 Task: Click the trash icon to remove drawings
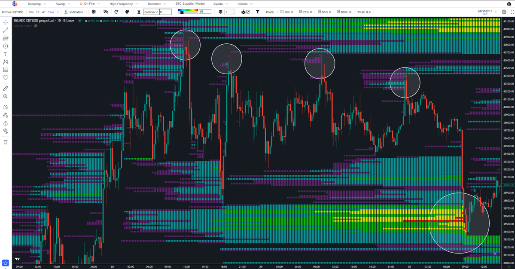pyautogui.click(x=6, y=142)
